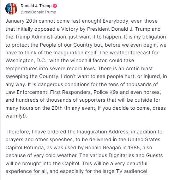Click the text "First Responders"
174x180 pixels.
(70, 92)
